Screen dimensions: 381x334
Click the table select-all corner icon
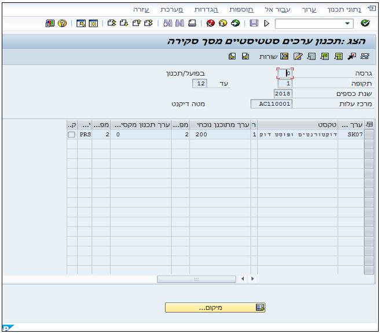coord(369,125)
